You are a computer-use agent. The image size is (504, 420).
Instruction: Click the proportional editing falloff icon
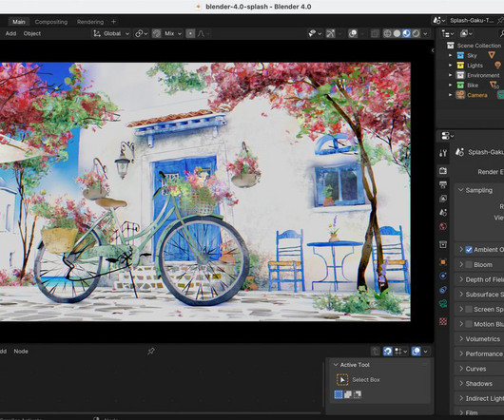coord(202,33)
